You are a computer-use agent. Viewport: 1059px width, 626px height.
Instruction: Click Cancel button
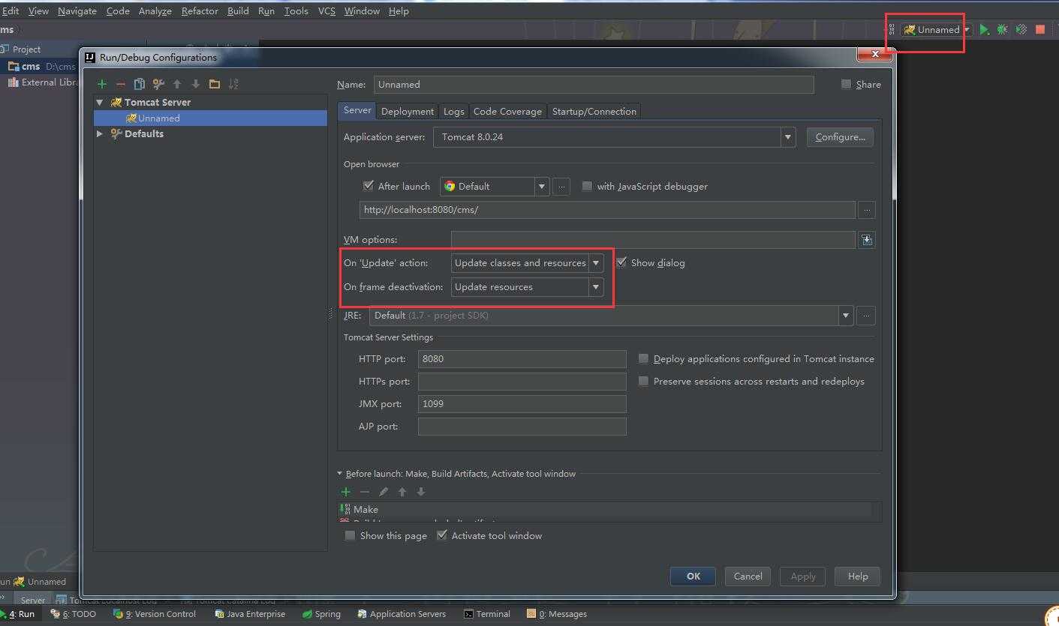[x=748, y=577]
